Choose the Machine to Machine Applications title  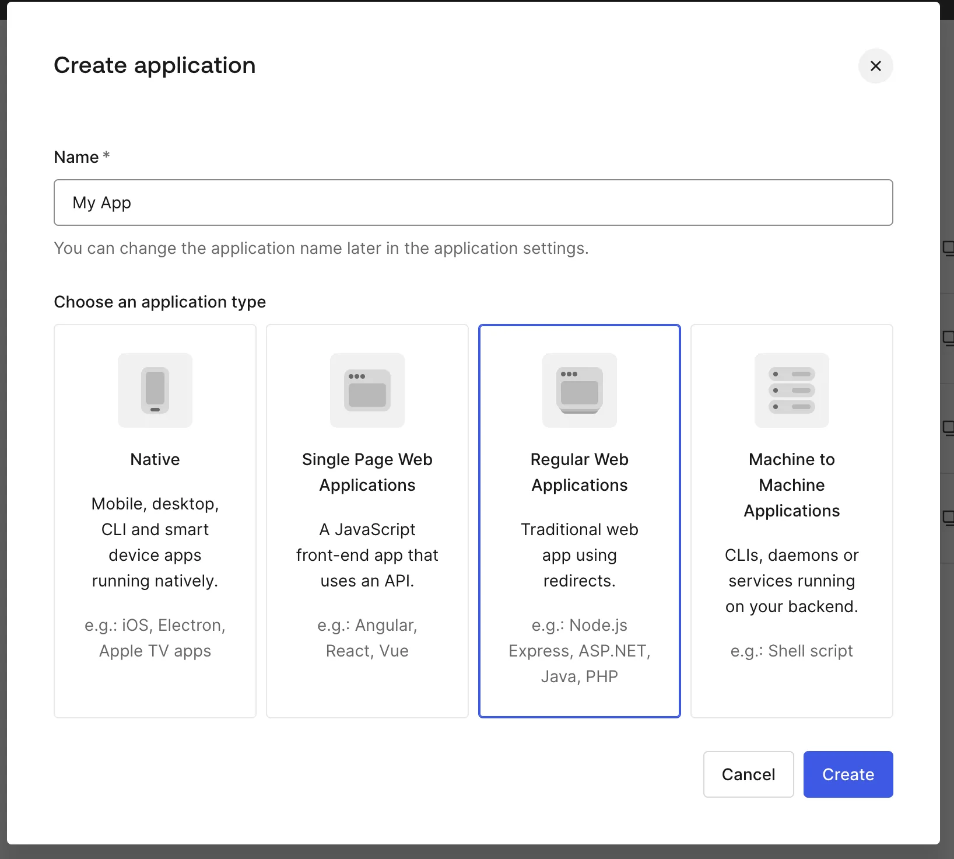pyautogui.click(x=791, y=485)
